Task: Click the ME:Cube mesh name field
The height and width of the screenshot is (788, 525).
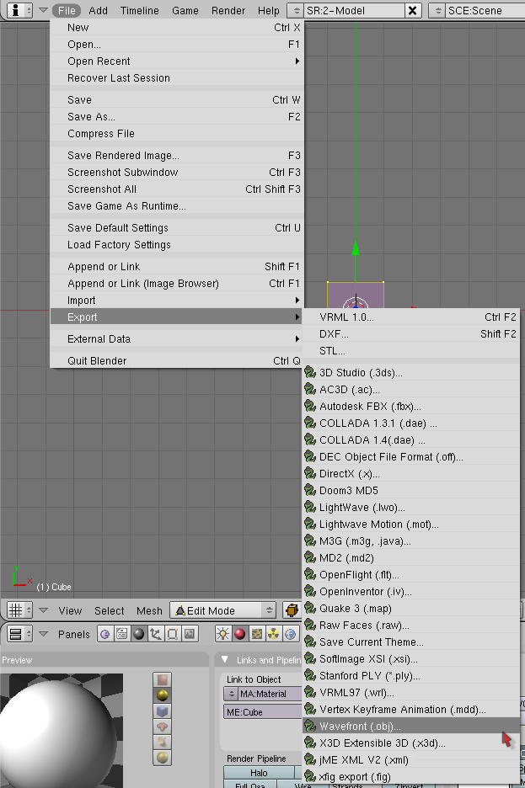Action: point(263,711)
